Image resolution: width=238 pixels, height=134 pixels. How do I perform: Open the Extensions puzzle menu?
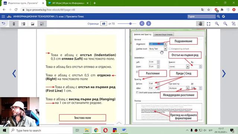[x=222, y=10]
